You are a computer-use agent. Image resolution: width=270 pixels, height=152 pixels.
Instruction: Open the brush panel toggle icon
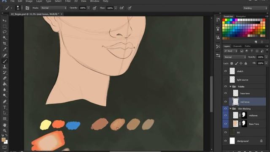27,8
